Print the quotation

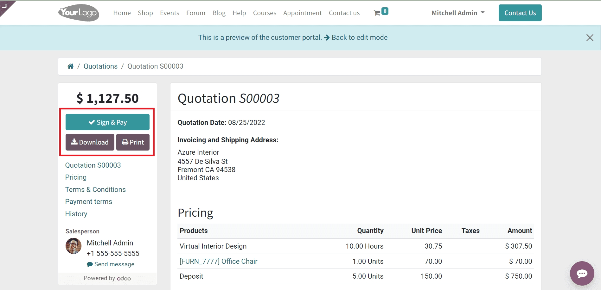[133, 142]
